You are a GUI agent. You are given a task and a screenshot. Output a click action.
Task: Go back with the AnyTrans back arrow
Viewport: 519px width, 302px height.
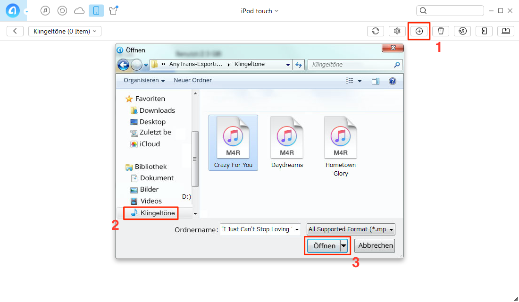pos(15,31)
